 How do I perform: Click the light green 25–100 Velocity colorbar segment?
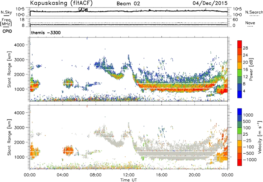[240, 131]
